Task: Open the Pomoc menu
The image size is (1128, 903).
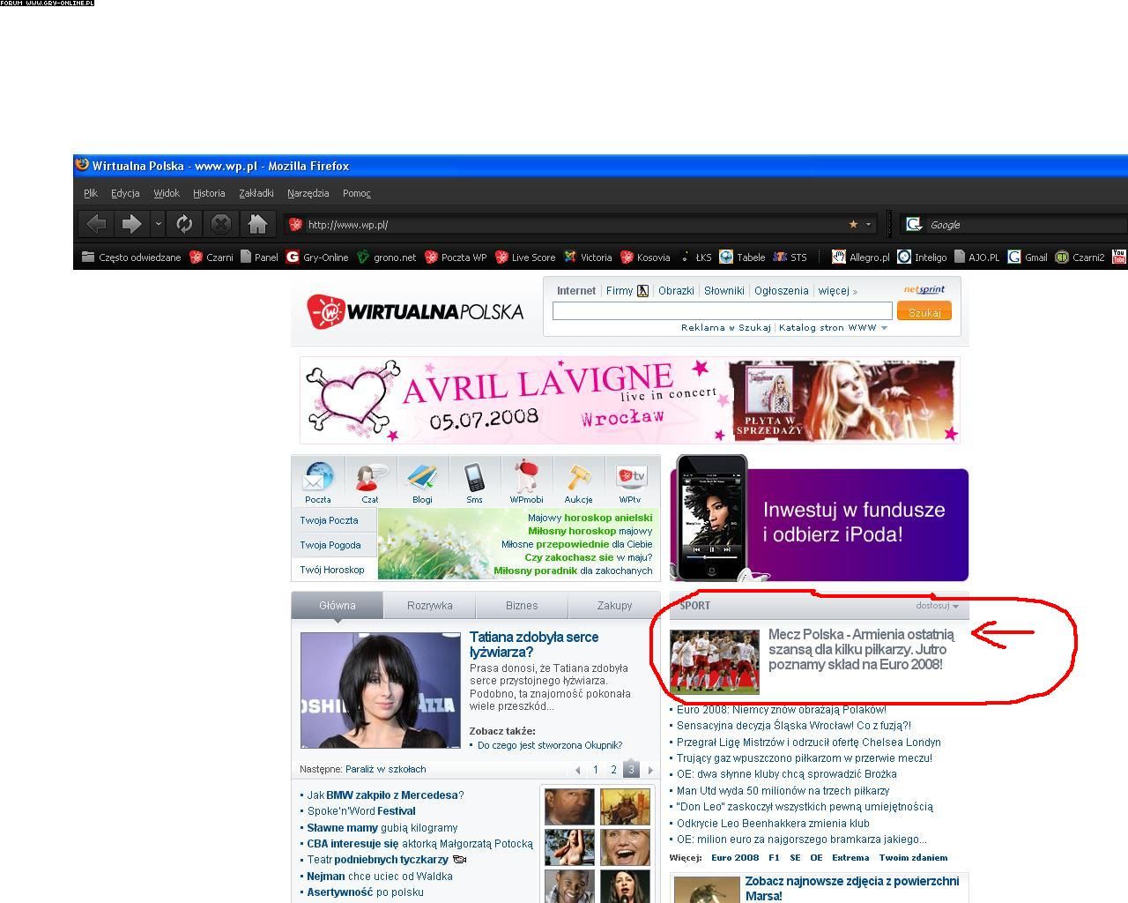Action: 357,193
